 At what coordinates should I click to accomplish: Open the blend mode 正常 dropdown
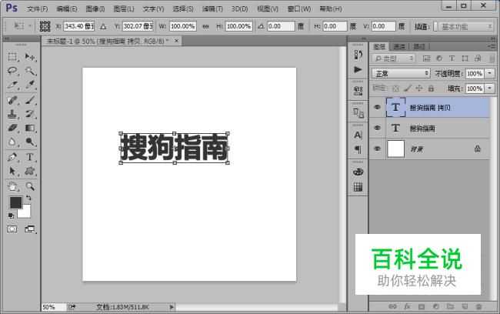(401, 74)
